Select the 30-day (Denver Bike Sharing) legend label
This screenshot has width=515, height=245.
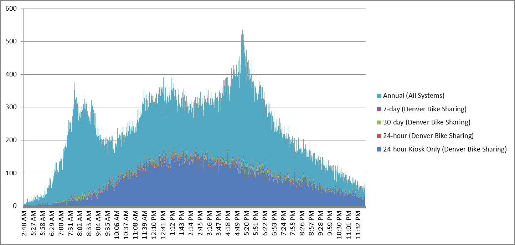pos(427,123)
